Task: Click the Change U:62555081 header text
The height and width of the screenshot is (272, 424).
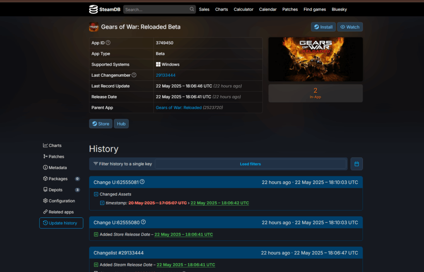Action: (x=116, y=182)
